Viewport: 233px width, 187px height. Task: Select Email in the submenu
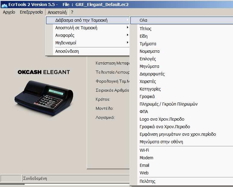click(x=182, y=165)
